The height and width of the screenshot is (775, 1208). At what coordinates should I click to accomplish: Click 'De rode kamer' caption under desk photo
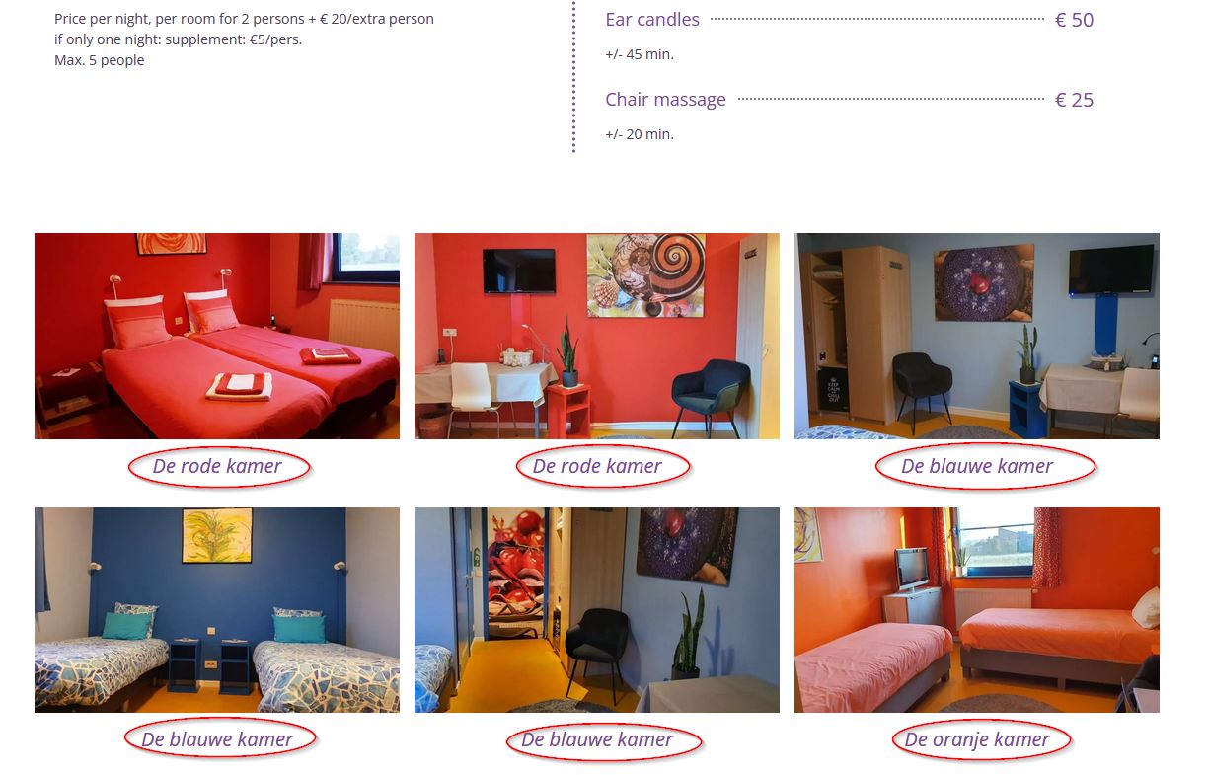597,466
